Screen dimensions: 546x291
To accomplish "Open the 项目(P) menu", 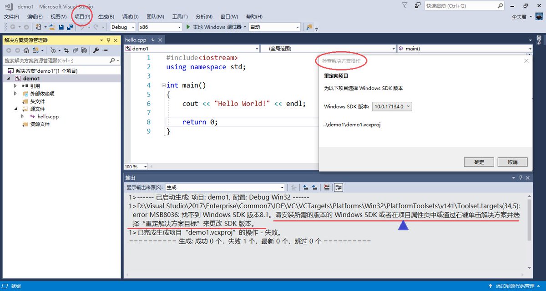I will click(x=81, y=16).
